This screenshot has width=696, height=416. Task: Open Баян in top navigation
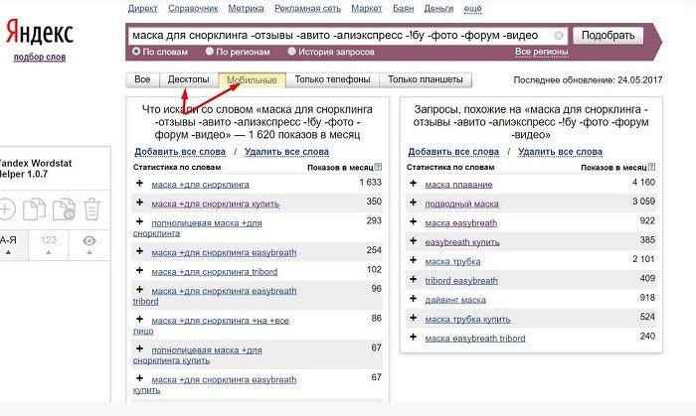click(403, 8)
